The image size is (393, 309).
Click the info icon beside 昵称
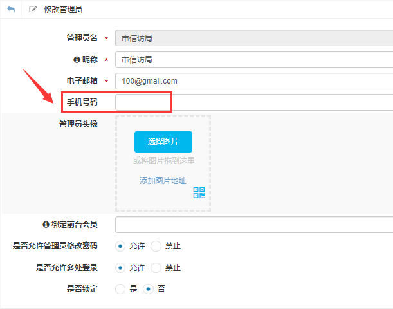[x=77, y=60]
